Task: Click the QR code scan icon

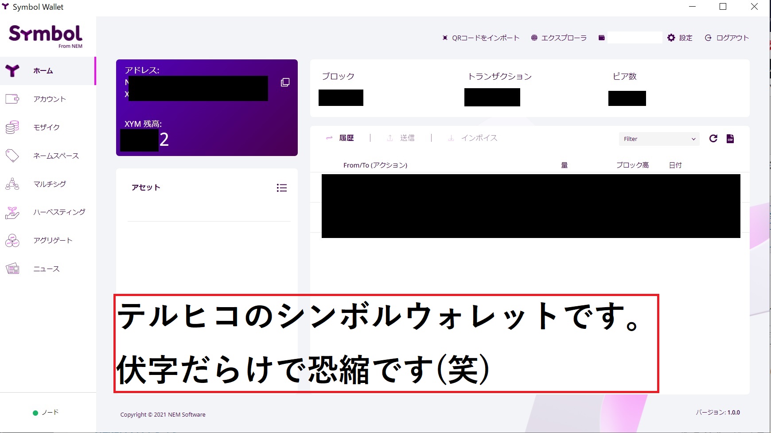Action: (x=445, y=38)
